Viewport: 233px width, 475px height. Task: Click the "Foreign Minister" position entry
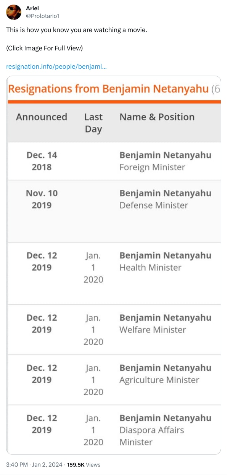click(x=152, y=167)
